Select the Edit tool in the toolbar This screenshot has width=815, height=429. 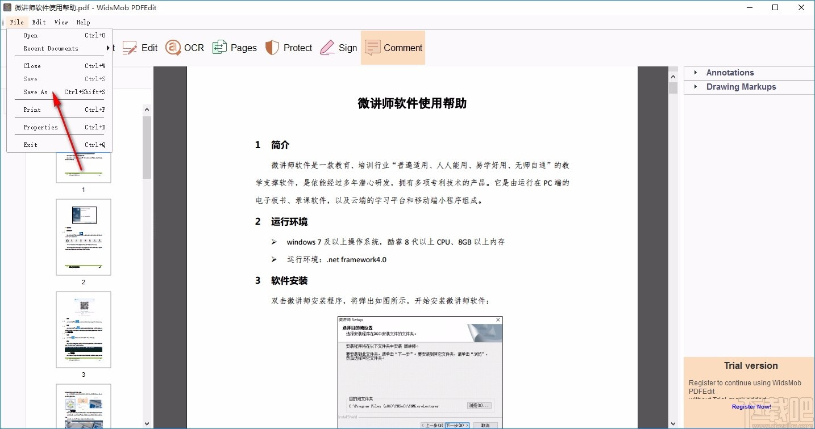(140, 48)
